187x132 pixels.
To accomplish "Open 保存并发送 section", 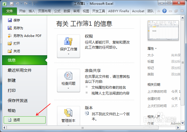I will [18, 101].
